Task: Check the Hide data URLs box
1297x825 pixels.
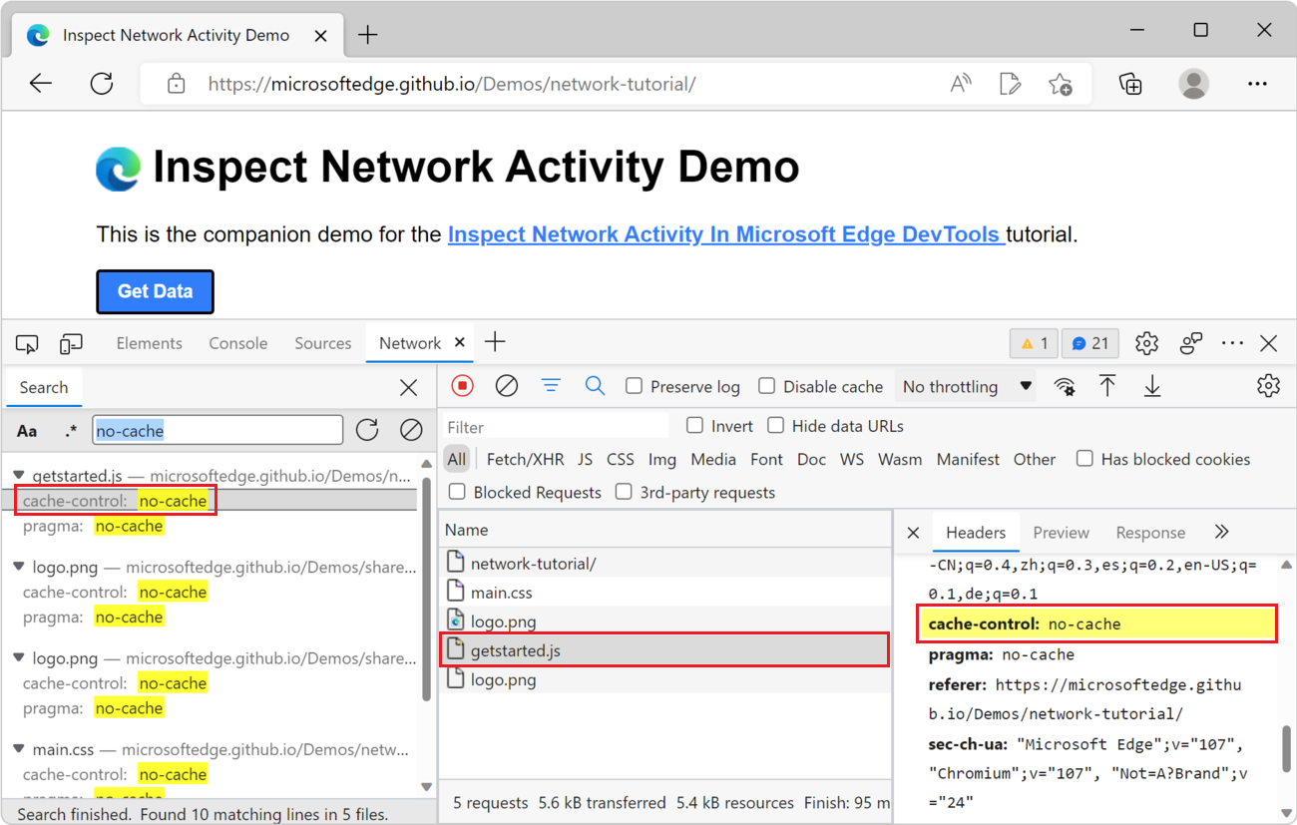Action: click(x=776, y=425)
